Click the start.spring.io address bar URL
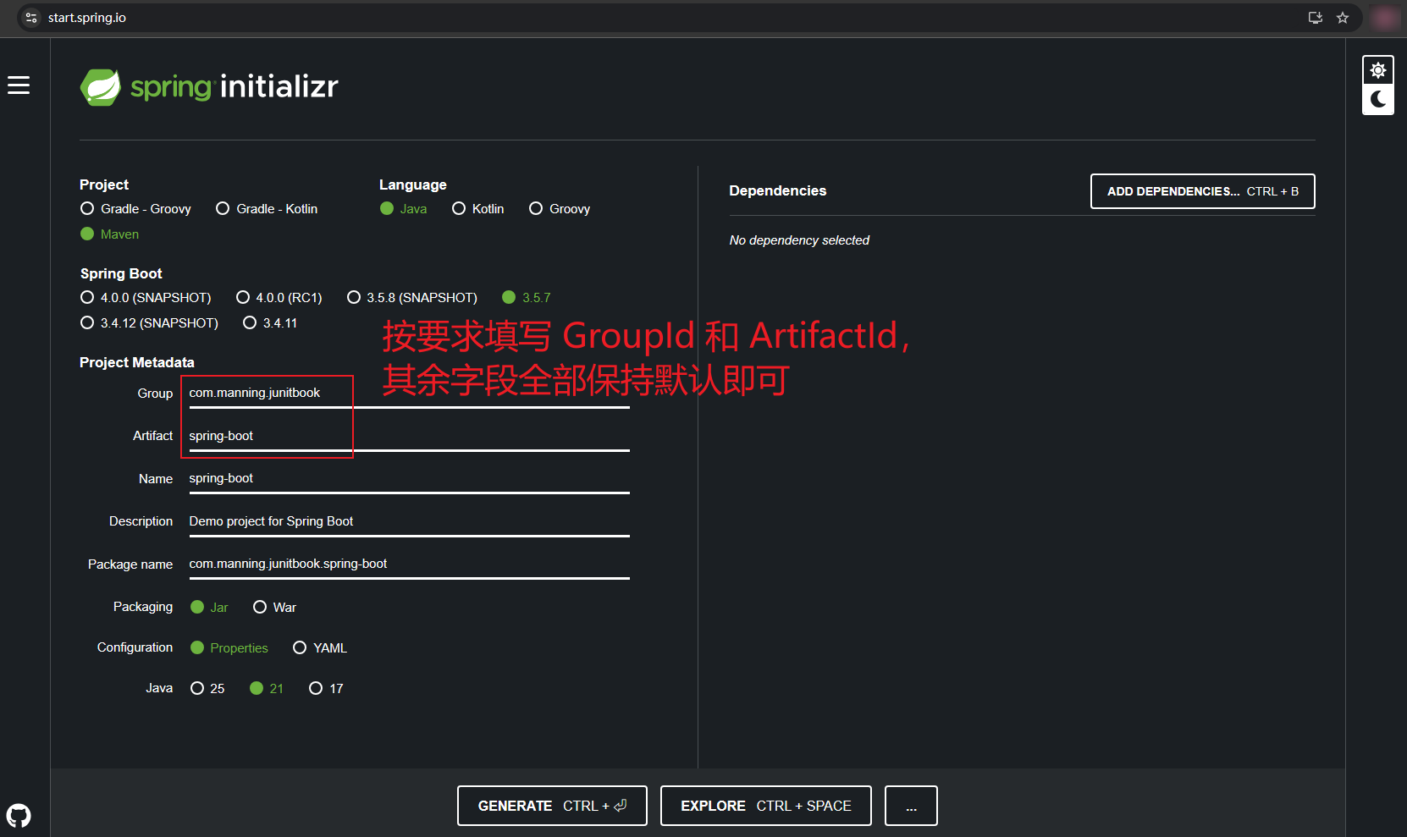 tap(87, 18)
